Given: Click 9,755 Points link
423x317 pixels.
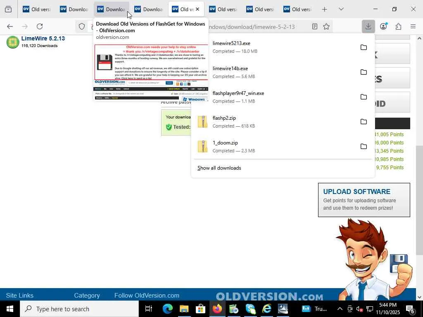Looking at the screenshot, I should click(x=390, y=168).
